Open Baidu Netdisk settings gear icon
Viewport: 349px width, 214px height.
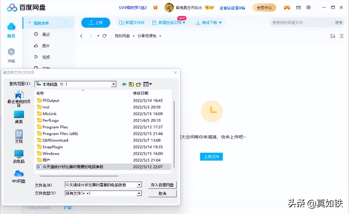pos(308,8)
